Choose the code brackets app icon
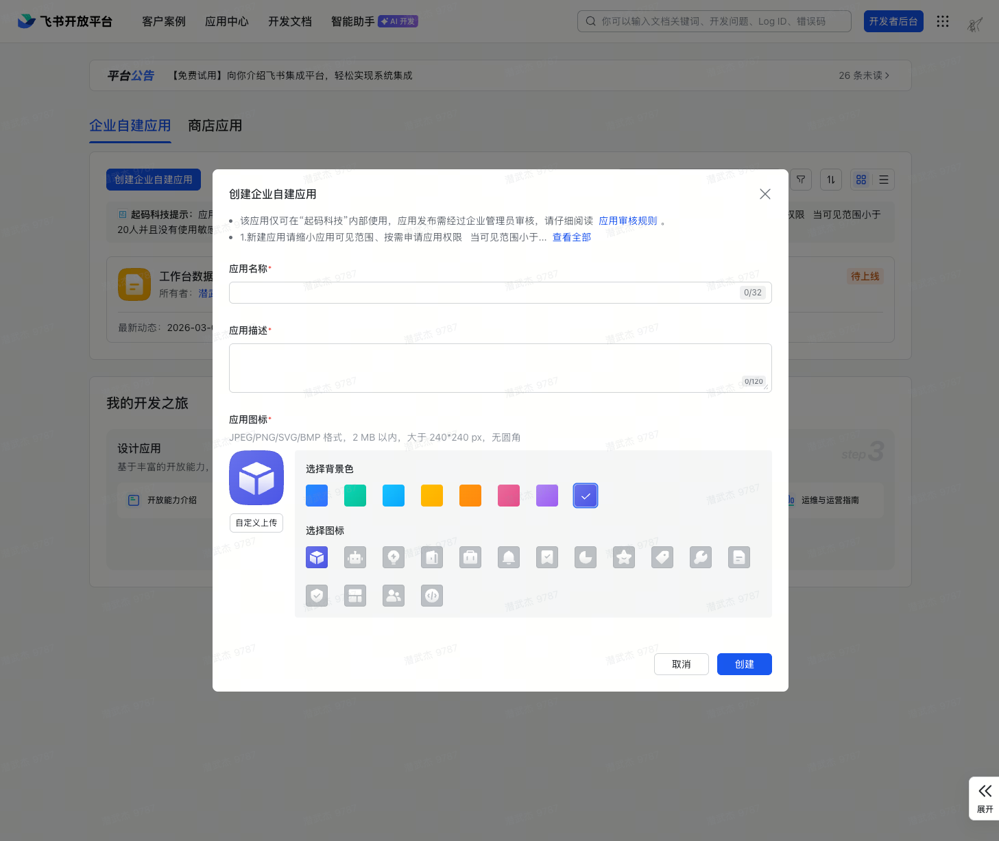The height and width of the screenshot is (841, 999). pos(432,596)
